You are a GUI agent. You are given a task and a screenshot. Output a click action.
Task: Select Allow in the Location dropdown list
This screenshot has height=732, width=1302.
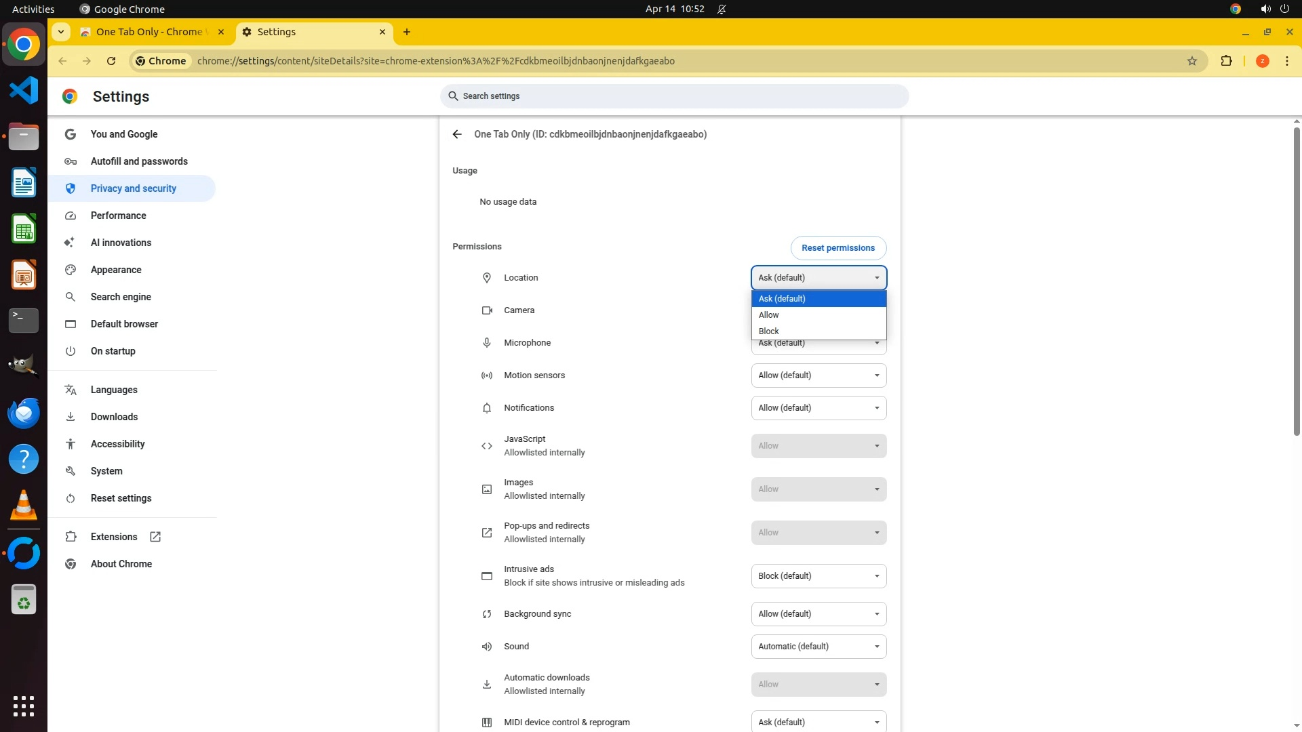click(x=769, y=315)
